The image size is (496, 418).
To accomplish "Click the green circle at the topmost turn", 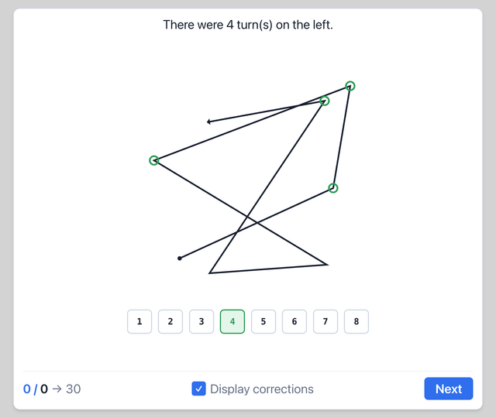I will tap(350, 86).
